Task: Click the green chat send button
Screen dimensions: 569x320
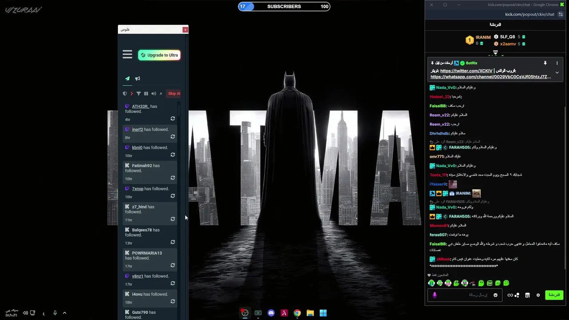Action: pos(554,295)
